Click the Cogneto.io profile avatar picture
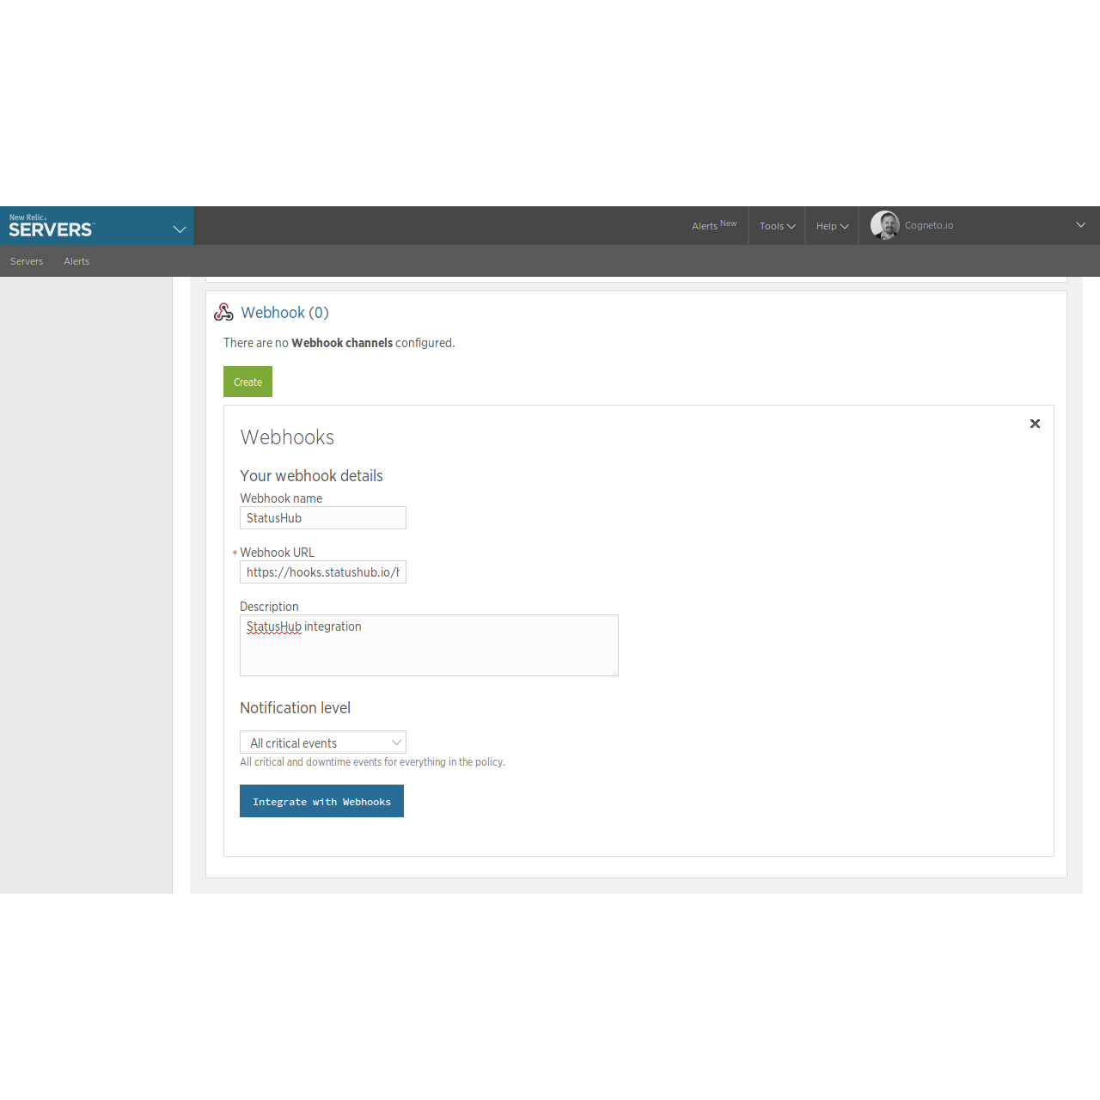 pyautogui.click(x=884, y=225)
